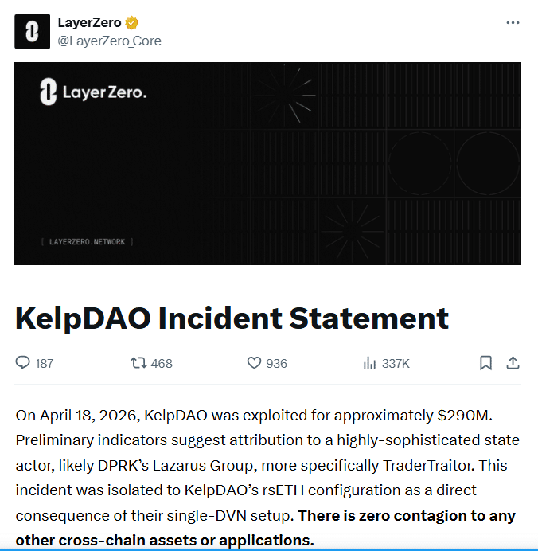Click the repost arrows icon
This screenshot has height=551, width=538.
tap(138, 363)
